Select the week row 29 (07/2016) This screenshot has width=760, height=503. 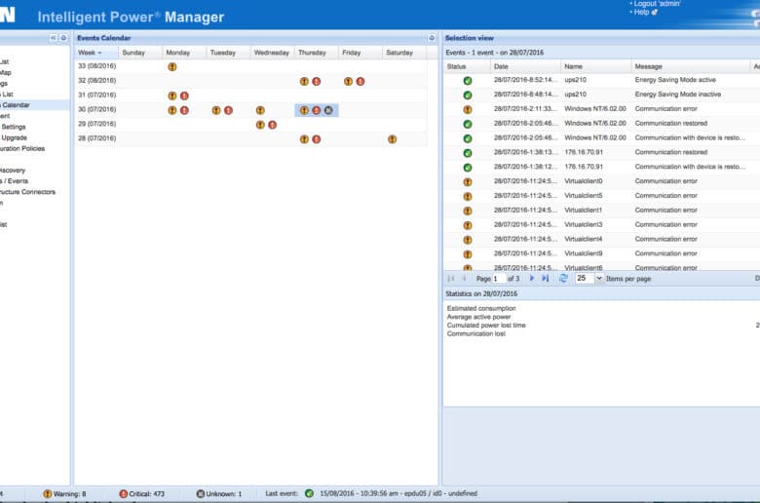point(251,125)
